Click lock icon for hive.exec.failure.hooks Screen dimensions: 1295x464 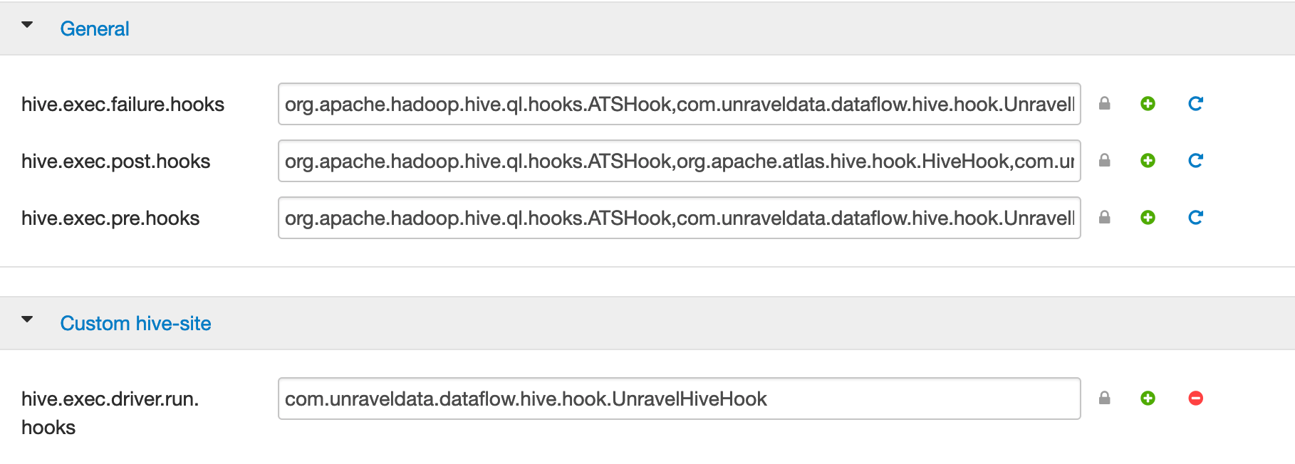point(1104,104)
